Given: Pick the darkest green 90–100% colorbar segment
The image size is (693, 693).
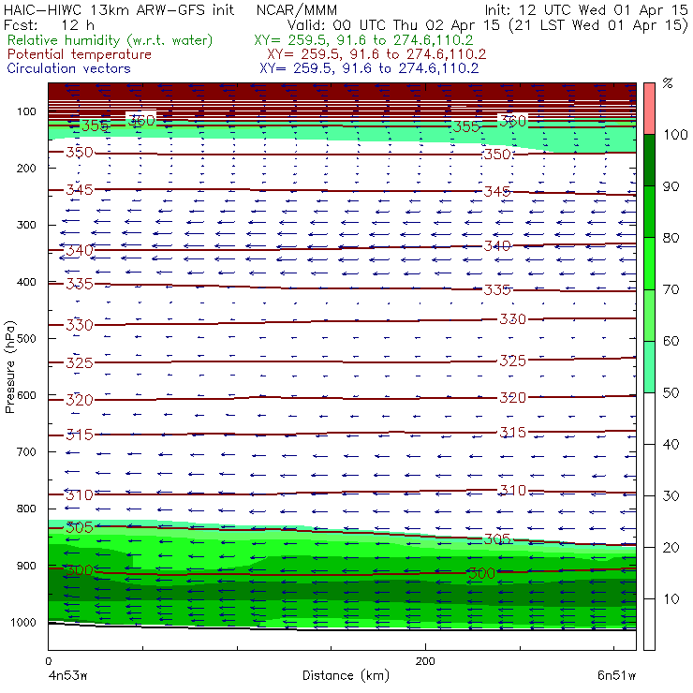Looking at the screenshot, I should pos(649,160).
